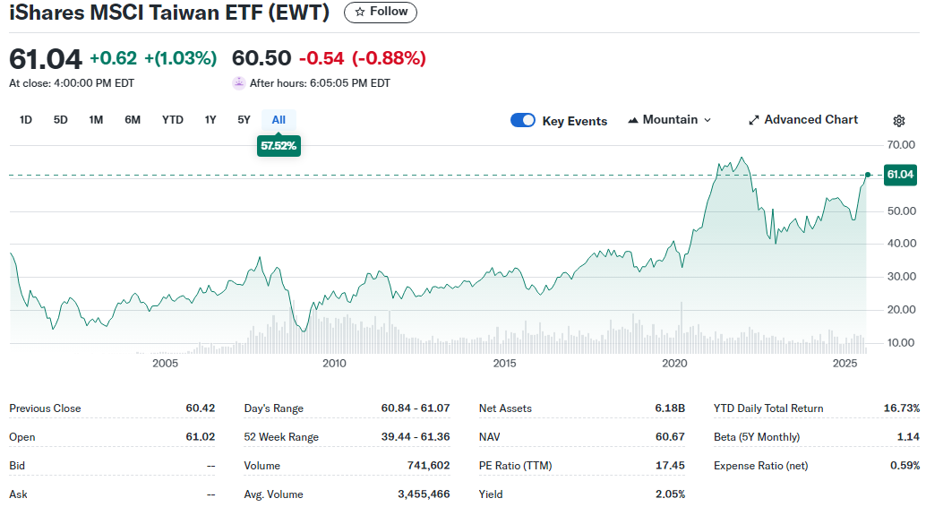The width and height of the screenshot is (926, 507).
Task: Click the Mountain chart type icon
Action: tap(633, 120)
